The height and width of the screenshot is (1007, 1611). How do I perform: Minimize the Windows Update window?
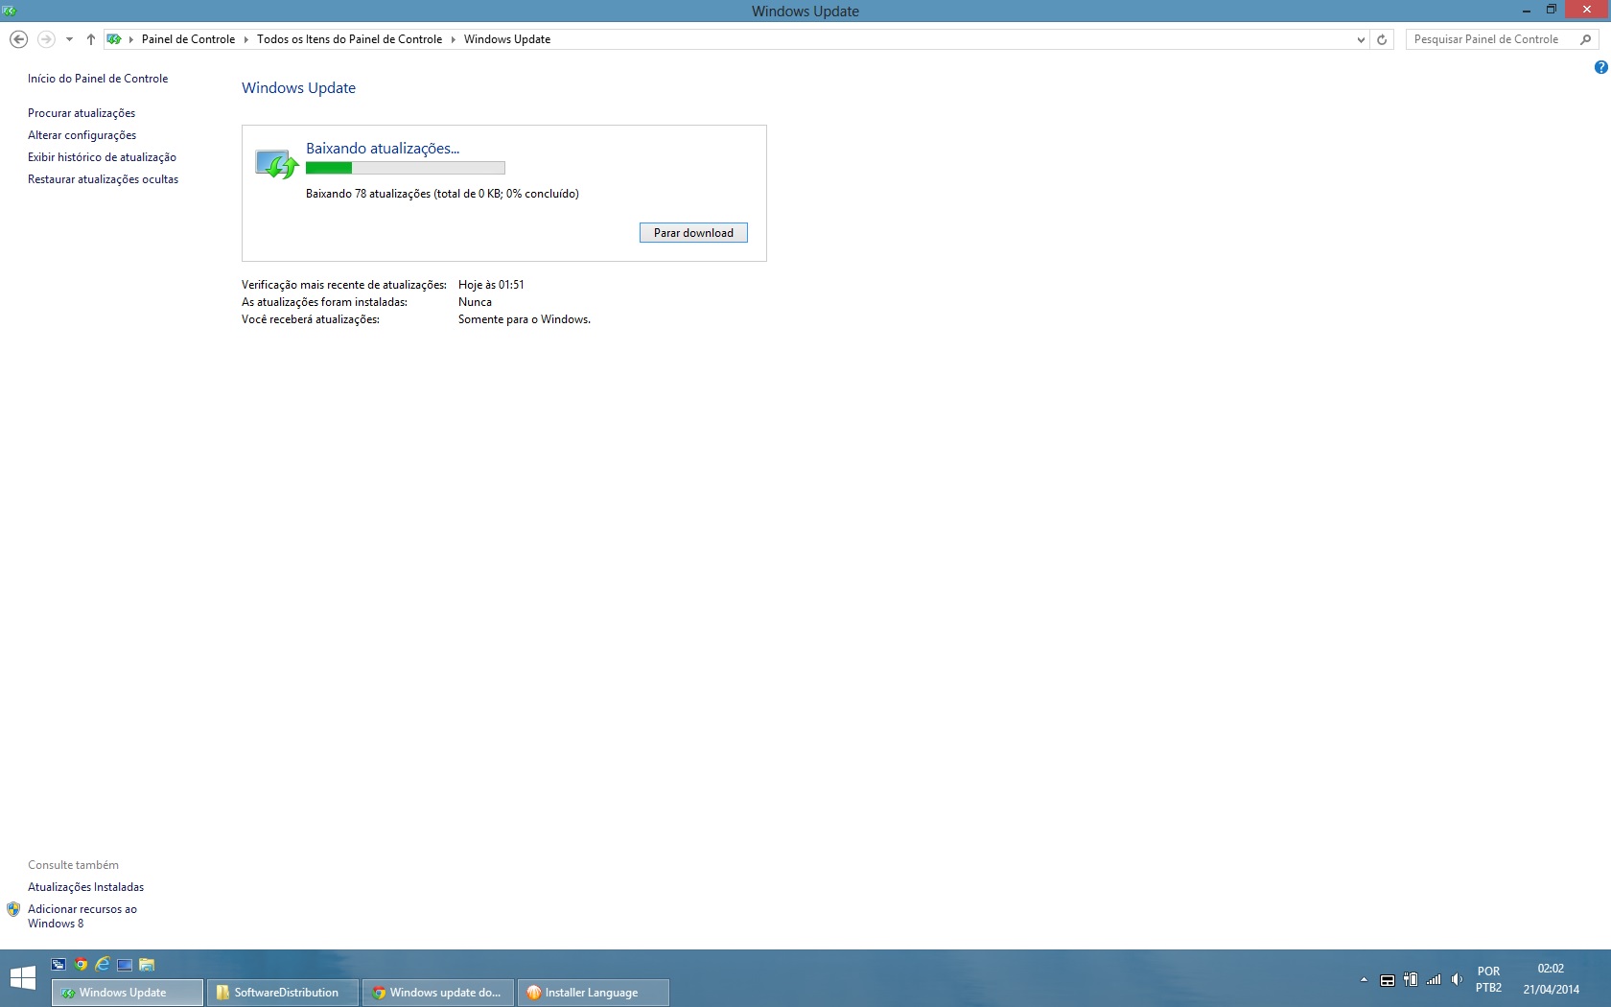(1526, 10)
